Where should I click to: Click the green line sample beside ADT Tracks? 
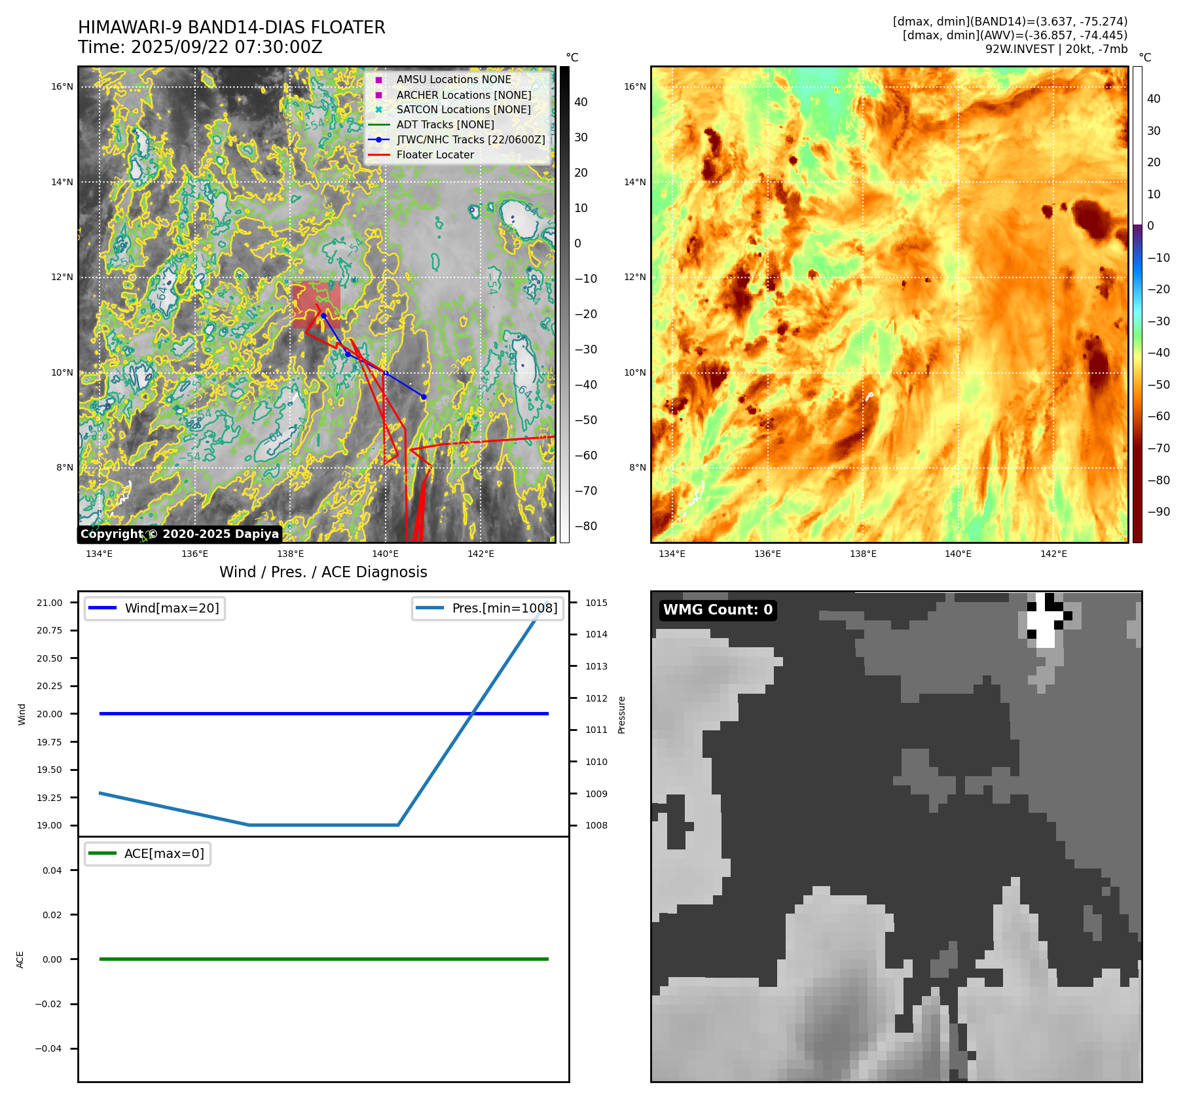[378, 125]
